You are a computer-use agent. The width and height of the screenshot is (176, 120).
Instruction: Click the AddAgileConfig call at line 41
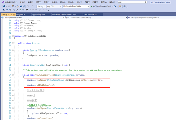pyautogui.click(x=44, y=85)
